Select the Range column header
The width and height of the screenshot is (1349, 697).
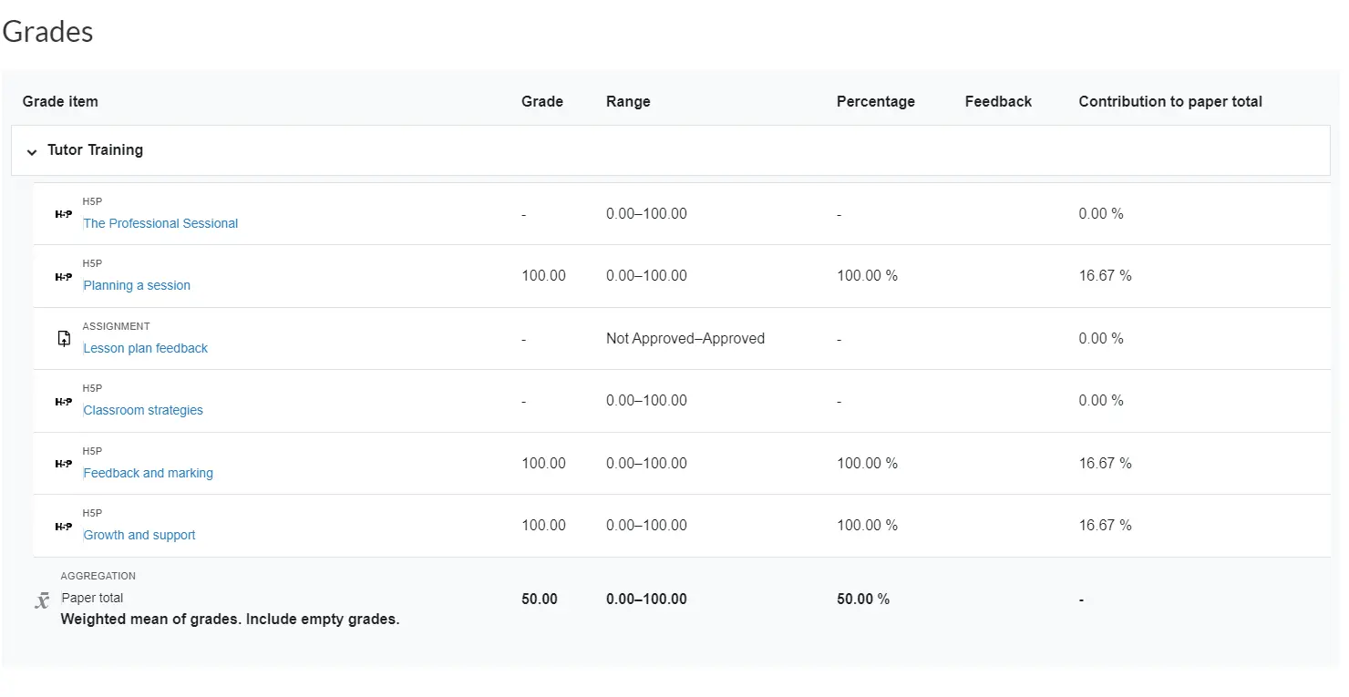pyautogui.click(x=628, y=101)
